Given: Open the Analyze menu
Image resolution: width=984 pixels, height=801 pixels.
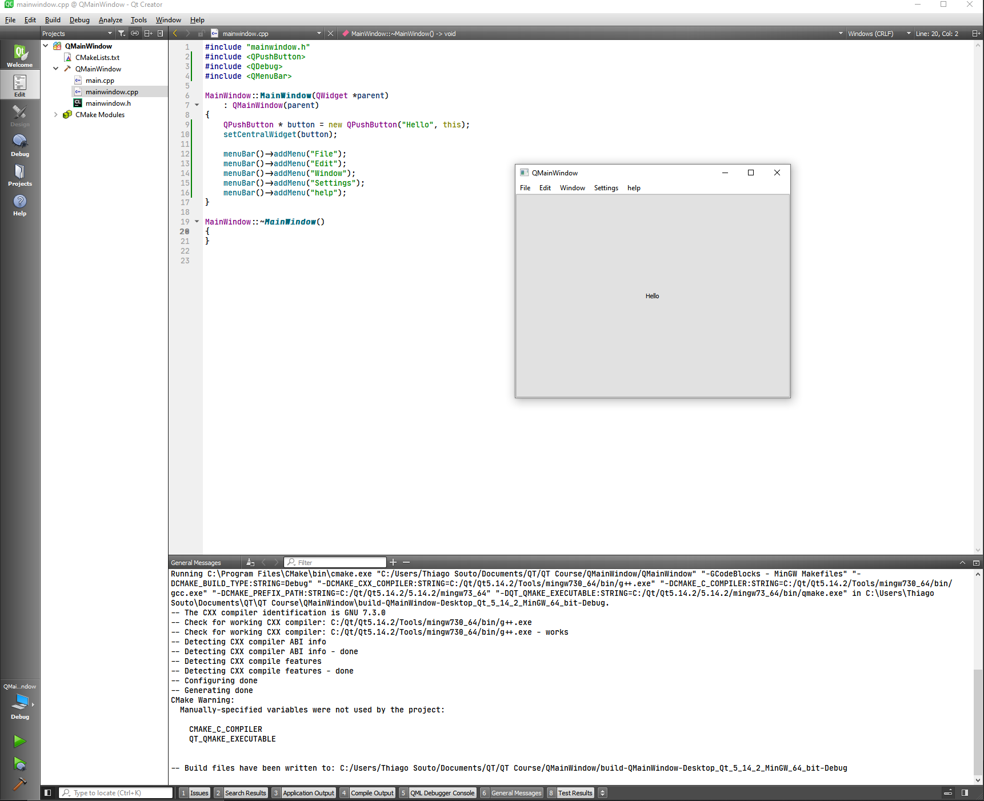Looking at the screenshot, I should pyautogui.click(x=110, y=20).
